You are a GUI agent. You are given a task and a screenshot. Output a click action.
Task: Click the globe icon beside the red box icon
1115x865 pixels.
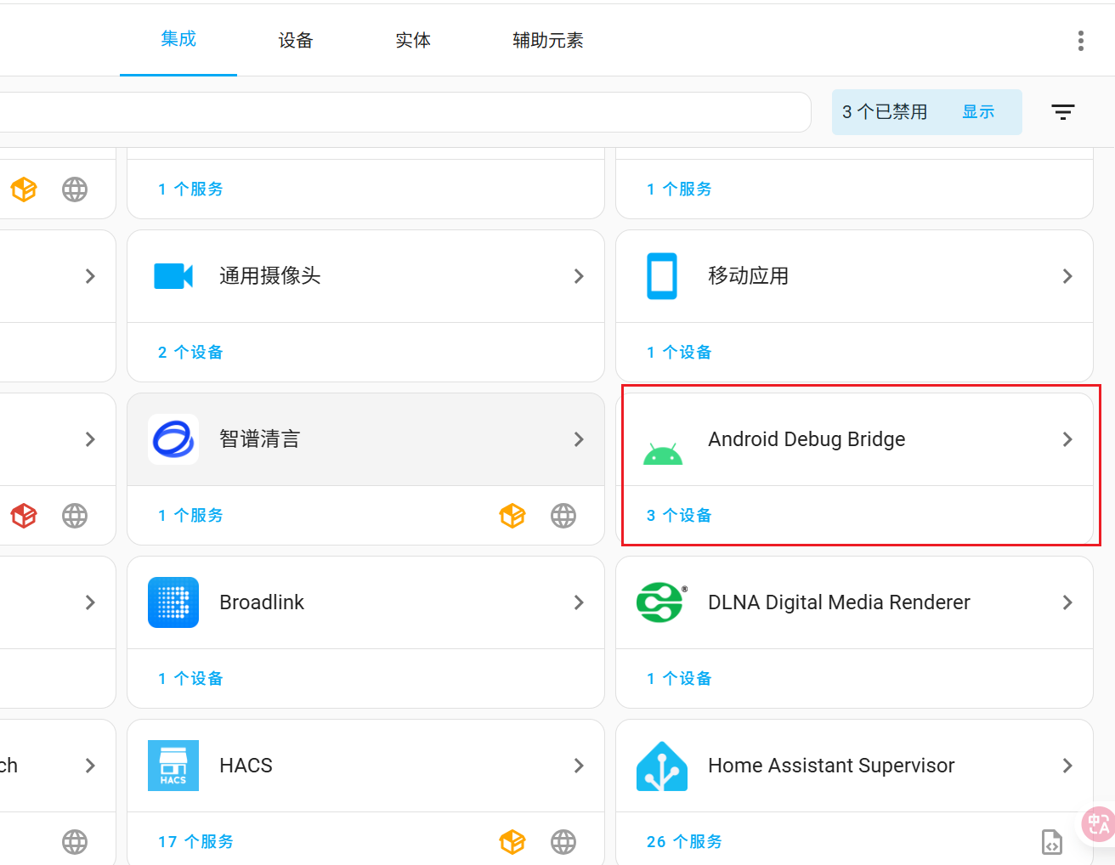tap(75, 516)
